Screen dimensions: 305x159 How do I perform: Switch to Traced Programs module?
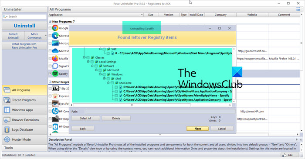click(x=24, y=100)
